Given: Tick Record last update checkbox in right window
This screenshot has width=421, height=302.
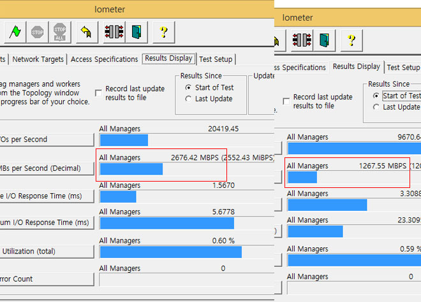Looking at the screenshot, I should pos(286,101).
